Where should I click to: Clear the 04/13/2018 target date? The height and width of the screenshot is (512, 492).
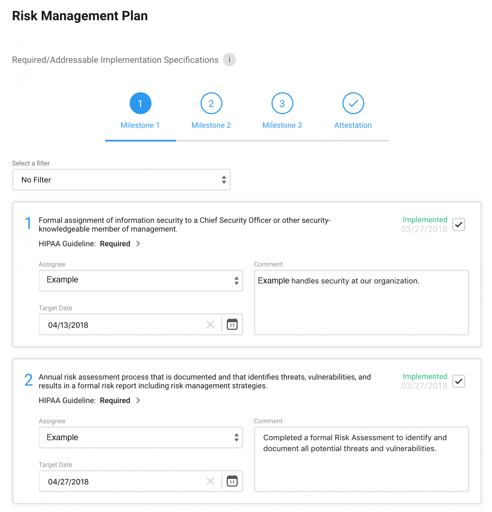210,325
